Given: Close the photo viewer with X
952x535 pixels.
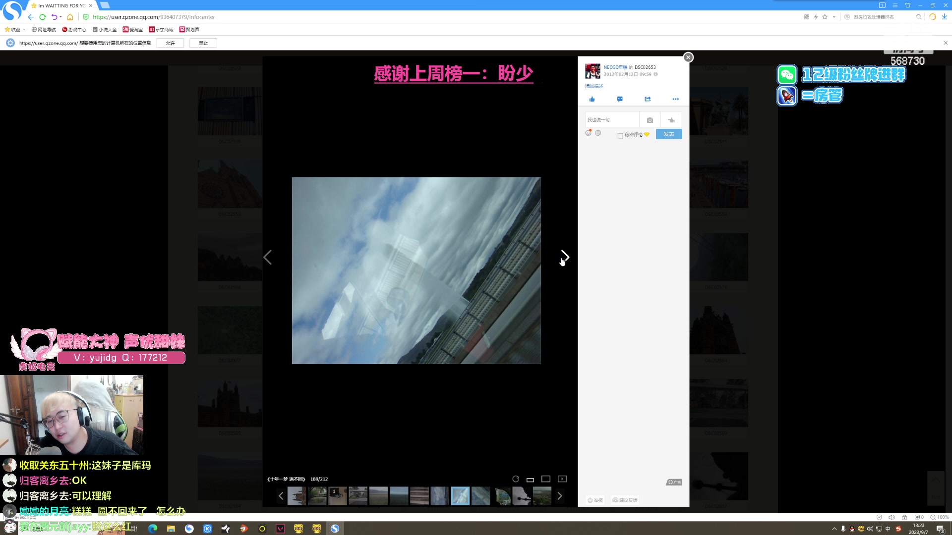Looking at the screenshot, I should (688, 57).
